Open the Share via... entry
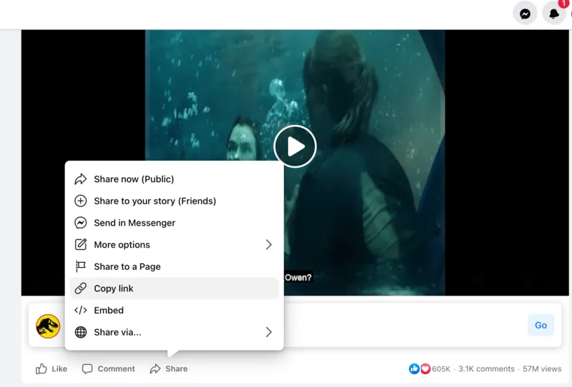The image size is (572, 387). (117, 332)
